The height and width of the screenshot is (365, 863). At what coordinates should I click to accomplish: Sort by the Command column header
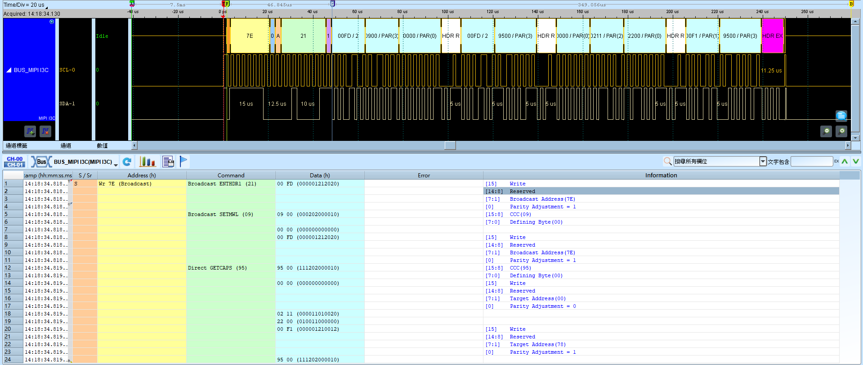tap(231, 175)
